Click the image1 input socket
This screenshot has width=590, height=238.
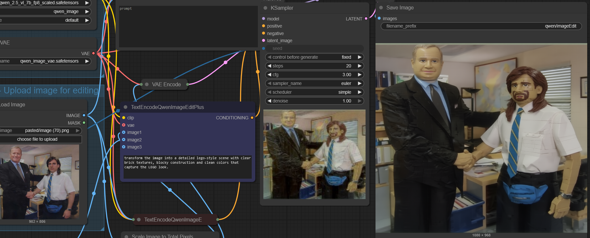pyautogui.click(x=124, y=132)
